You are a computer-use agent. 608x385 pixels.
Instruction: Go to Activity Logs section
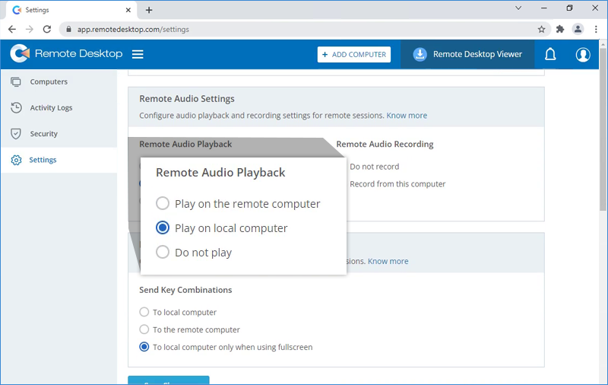(51, 107)
